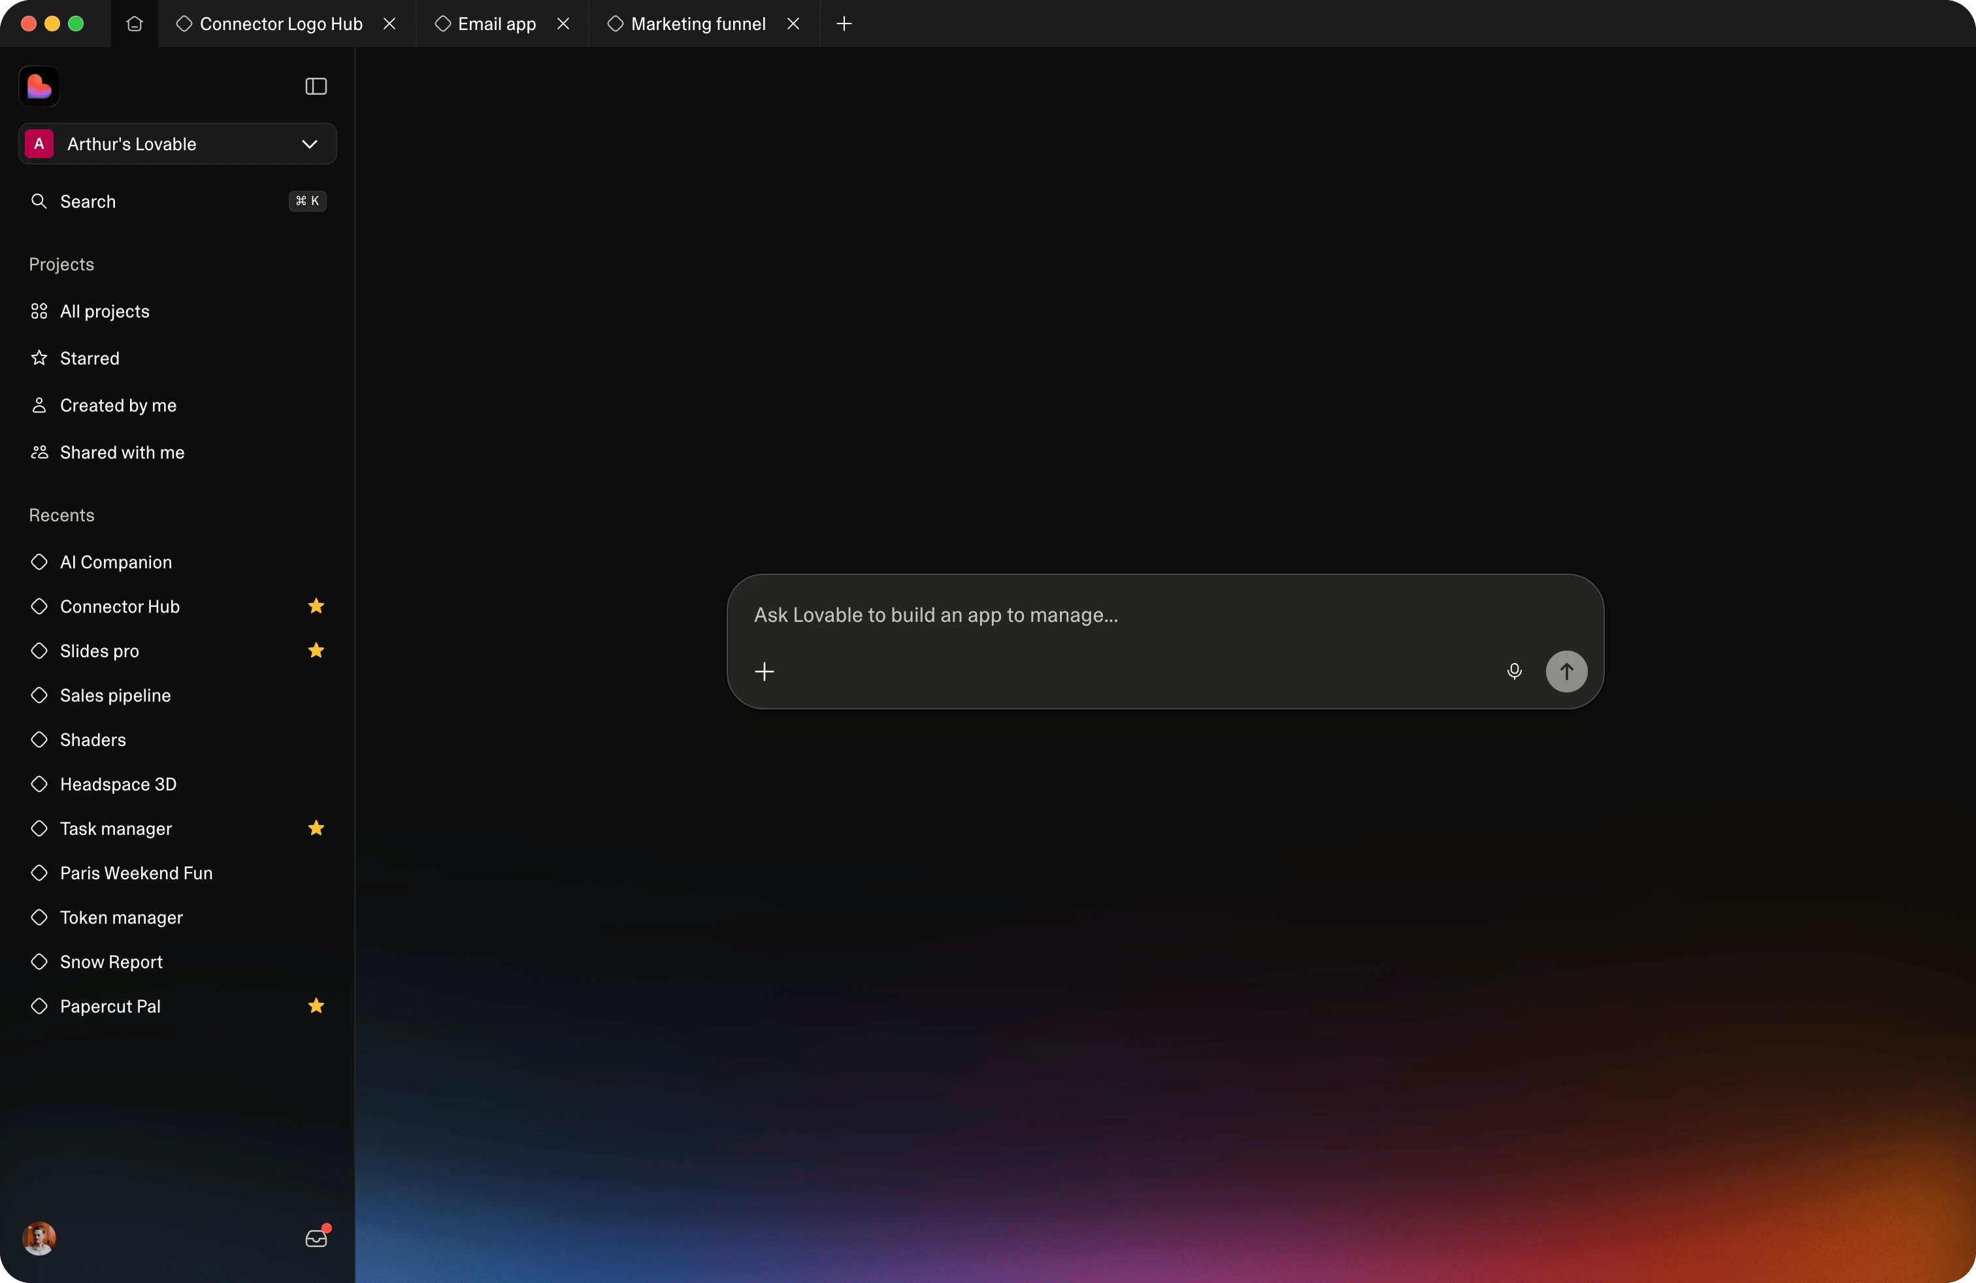The image size is (1976, 1283).
Task: Unstar the Connector Hub project
Action: [316, 606]
